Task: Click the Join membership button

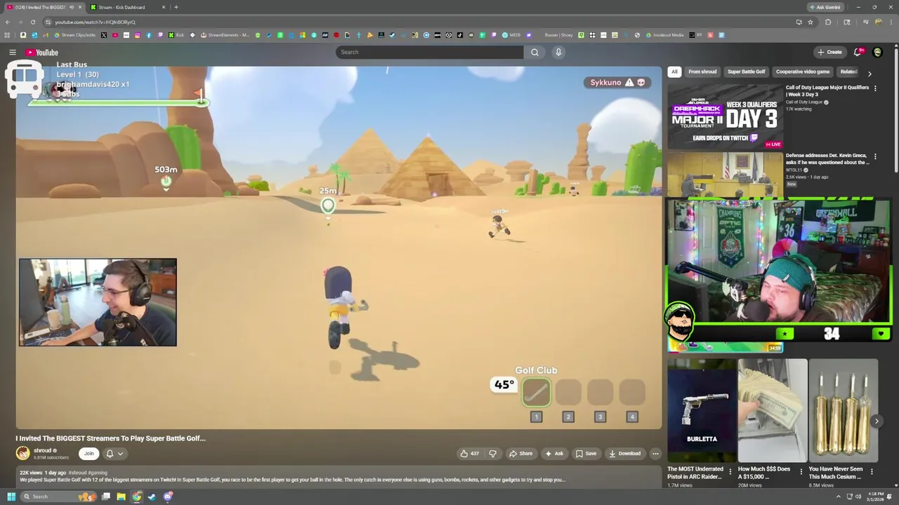Action: (x=88, y=454)
